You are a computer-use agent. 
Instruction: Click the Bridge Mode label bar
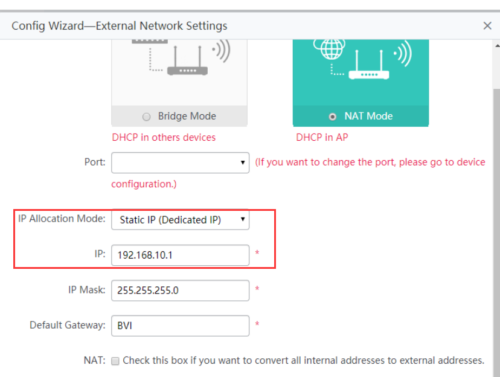179,116
